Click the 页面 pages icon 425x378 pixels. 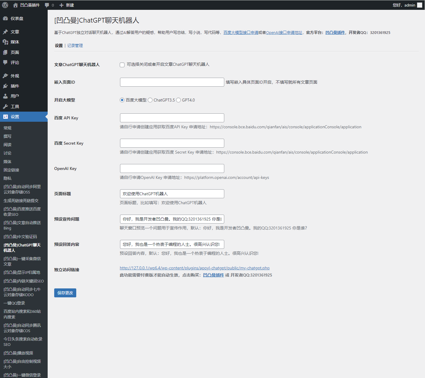[5, 52]
